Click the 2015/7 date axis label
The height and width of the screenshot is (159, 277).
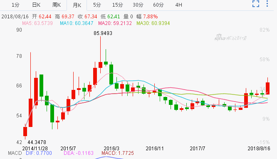pos(68,149)
